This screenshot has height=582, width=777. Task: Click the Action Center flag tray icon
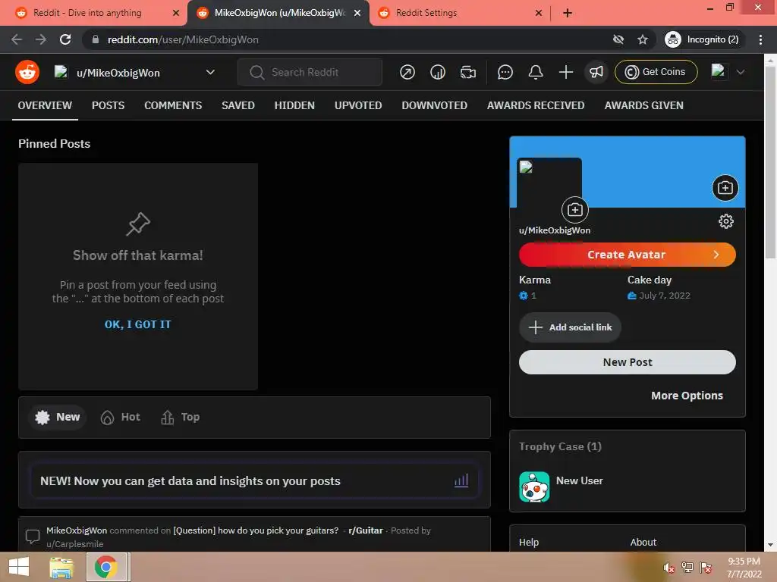706,567
